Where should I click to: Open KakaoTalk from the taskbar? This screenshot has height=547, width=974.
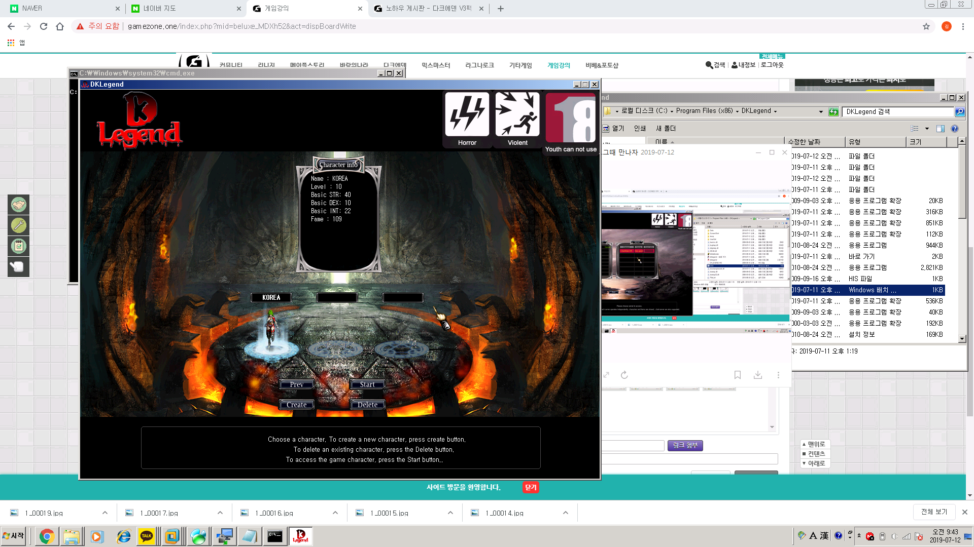[147, 536]
